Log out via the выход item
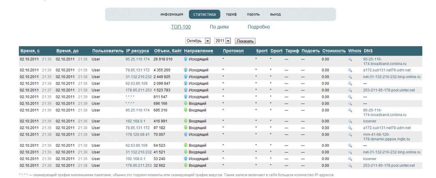This screenshot has width=436, height=178. tap(275, 14)
